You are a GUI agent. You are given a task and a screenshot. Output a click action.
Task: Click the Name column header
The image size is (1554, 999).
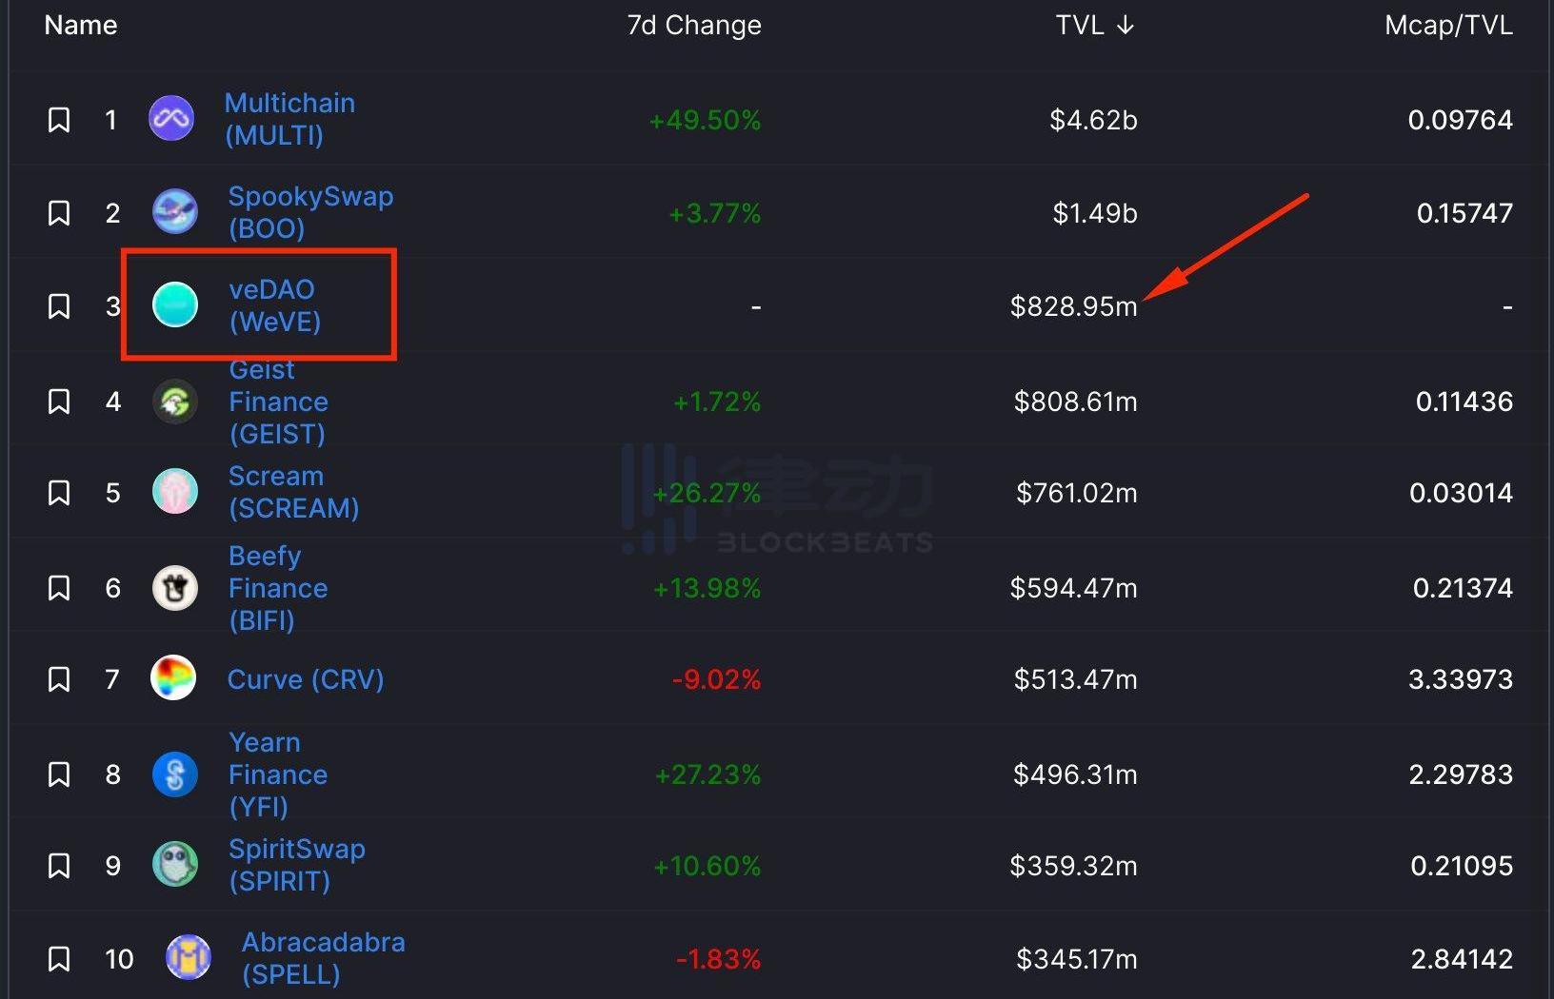point(81,25)
